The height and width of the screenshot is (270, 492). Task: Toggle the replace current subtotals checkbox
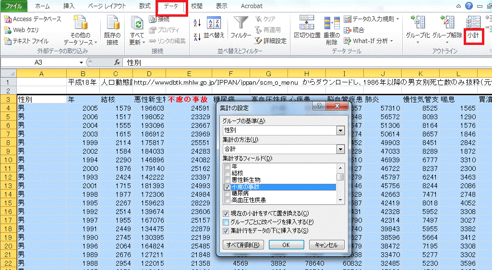coord(227,213)
